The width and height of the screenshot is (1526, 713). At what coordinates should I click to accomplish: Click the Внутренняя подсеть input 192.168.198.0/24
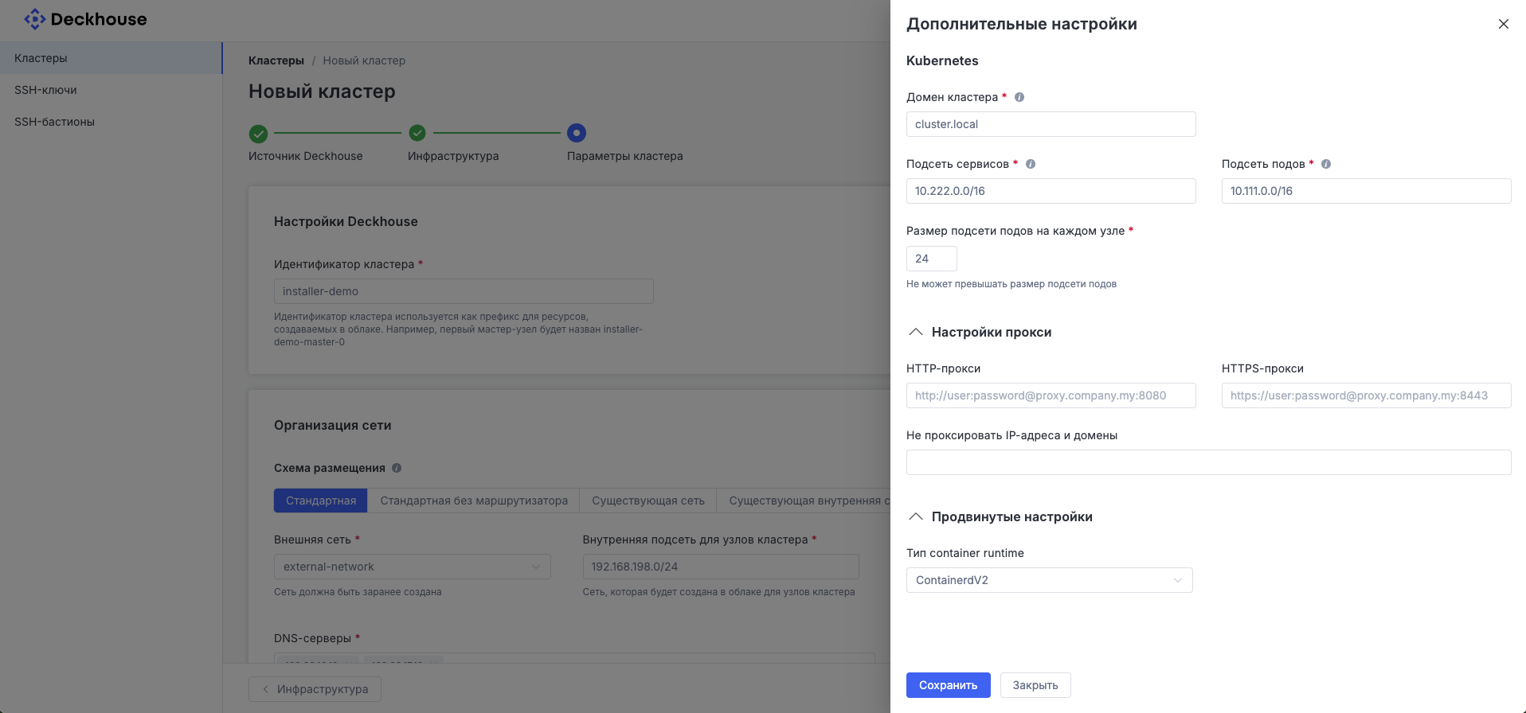pos(721,567)
